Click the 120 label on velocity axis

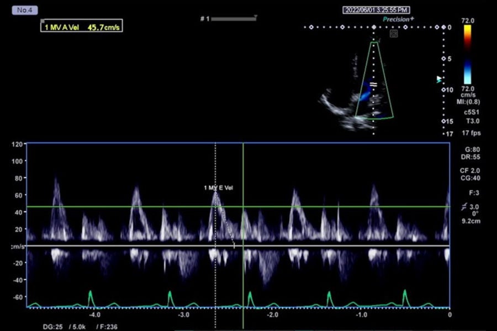(x=17, y=145)
